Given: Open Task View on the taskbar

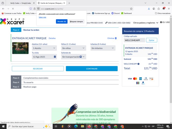Looking at the screenshot, I should (56, 126).
